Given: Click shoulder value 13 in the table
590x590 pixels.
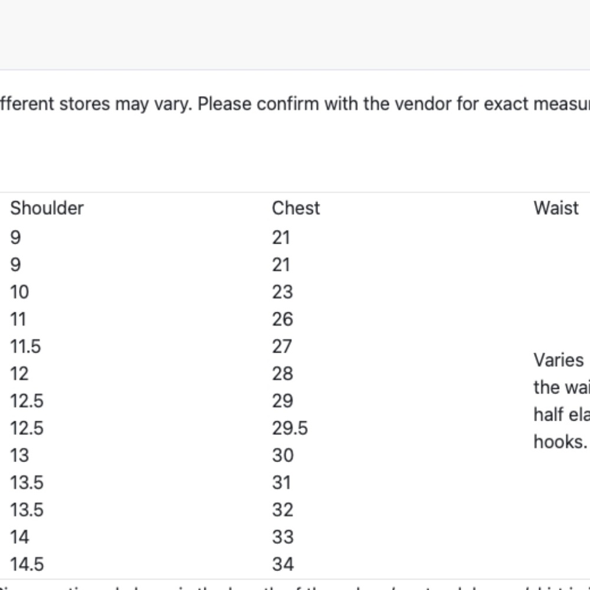Looking at the screenshot, I should [x=19, y=455].
